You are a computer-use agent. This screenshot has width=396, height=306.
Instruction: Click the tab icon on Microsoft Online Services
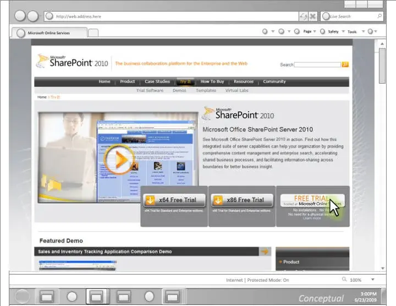click(x=21, y=33)
